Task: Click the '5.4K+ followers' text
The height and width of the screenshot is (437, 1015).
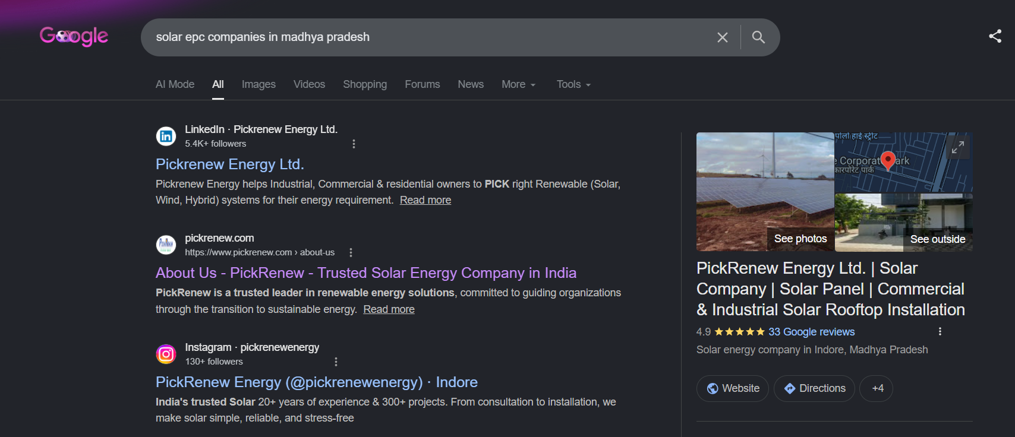Action: [215, 144]
